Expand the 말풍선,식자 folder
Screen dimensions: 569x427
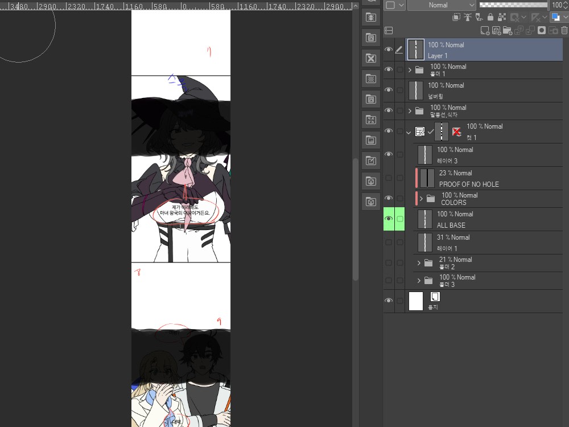coord(410,111)
